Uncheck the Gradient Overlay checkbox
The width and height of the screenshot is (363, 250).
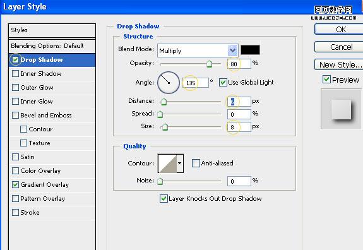(x=16, y=185)
